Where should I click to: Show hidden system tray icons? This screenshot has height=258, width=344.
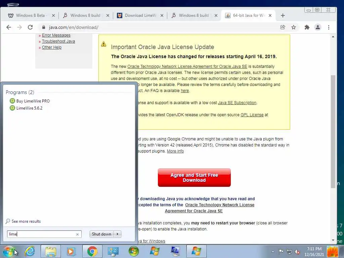click(x=273, y=252)
